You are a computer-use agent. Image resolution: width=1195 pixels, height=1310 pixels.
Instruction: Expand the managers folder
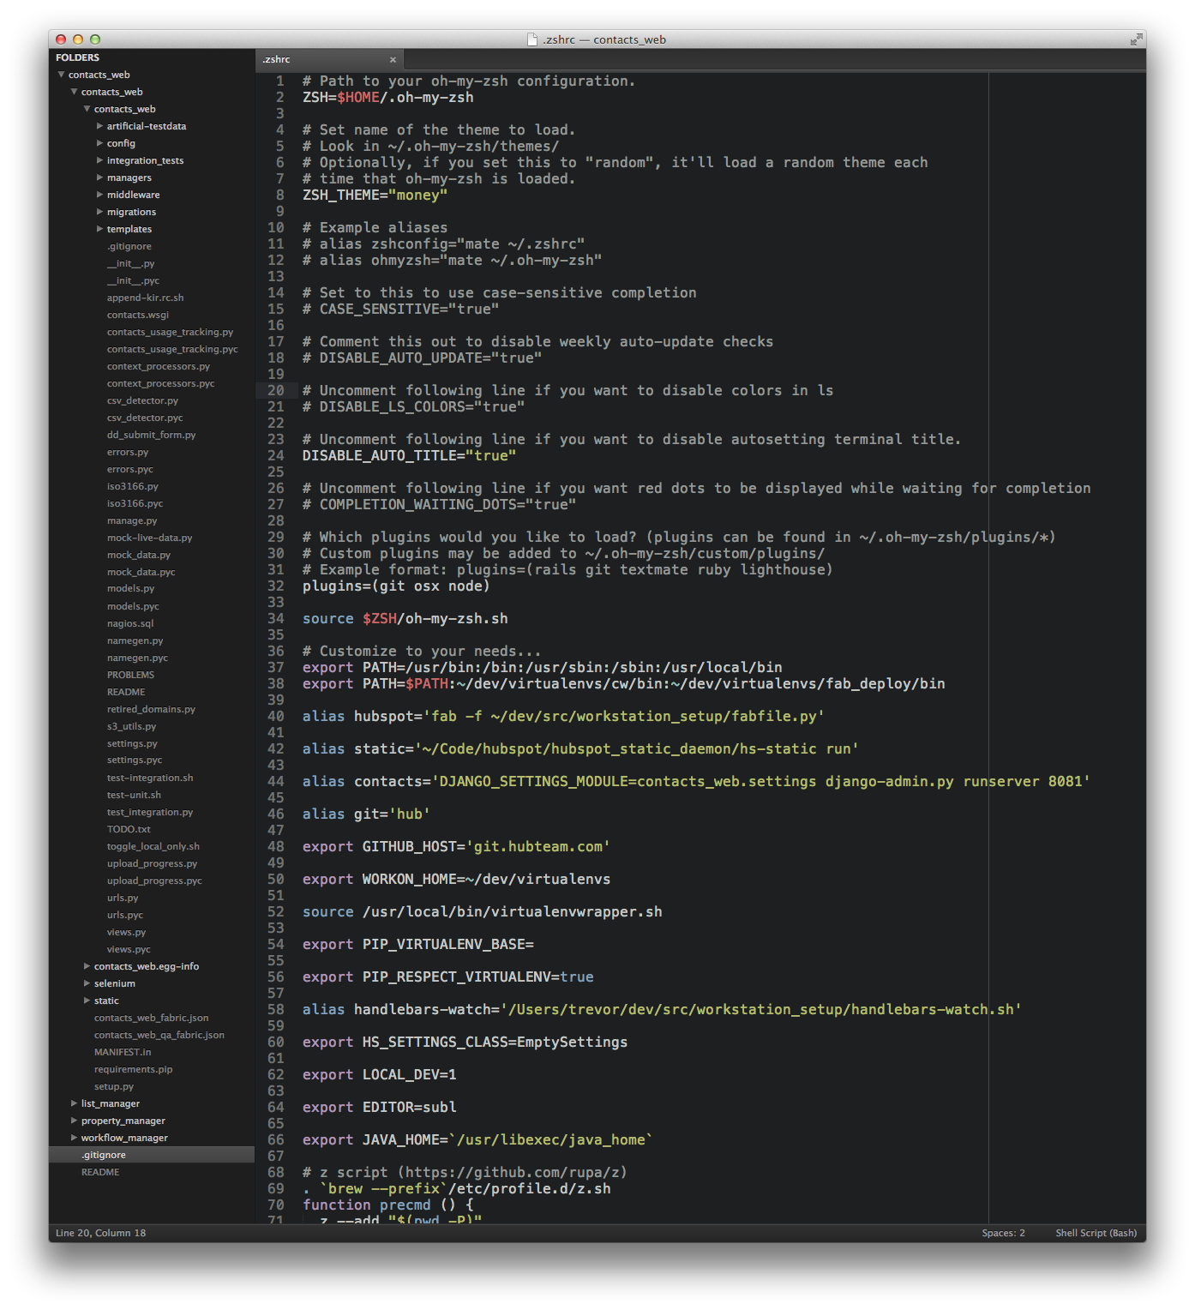point(99,177)
